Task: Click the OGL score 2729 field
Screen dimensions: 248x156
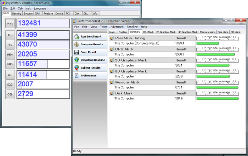Action: click(x=43, y=94)
